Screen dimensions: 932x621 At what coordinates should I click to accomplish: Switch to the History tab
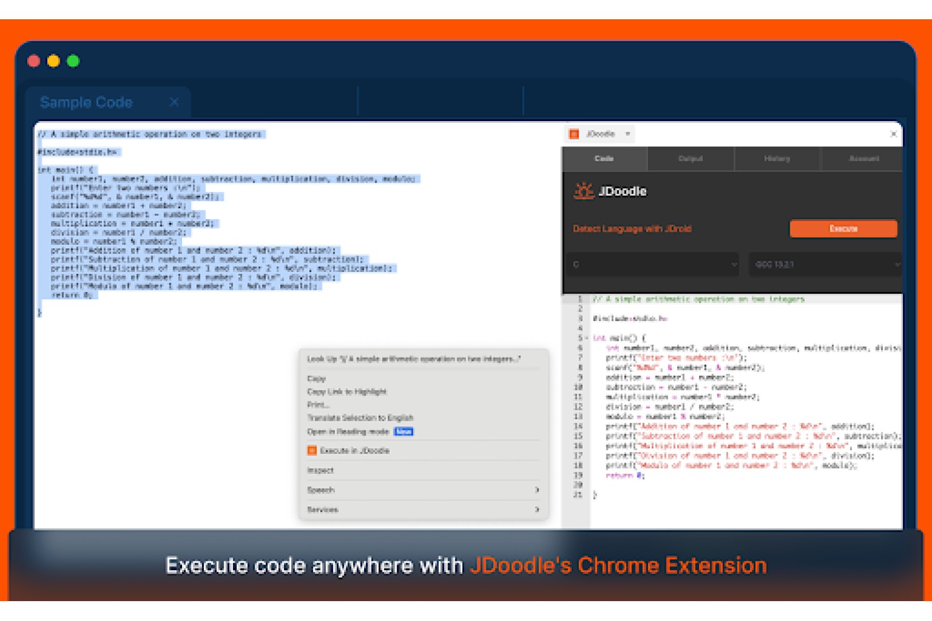point(777,159)
